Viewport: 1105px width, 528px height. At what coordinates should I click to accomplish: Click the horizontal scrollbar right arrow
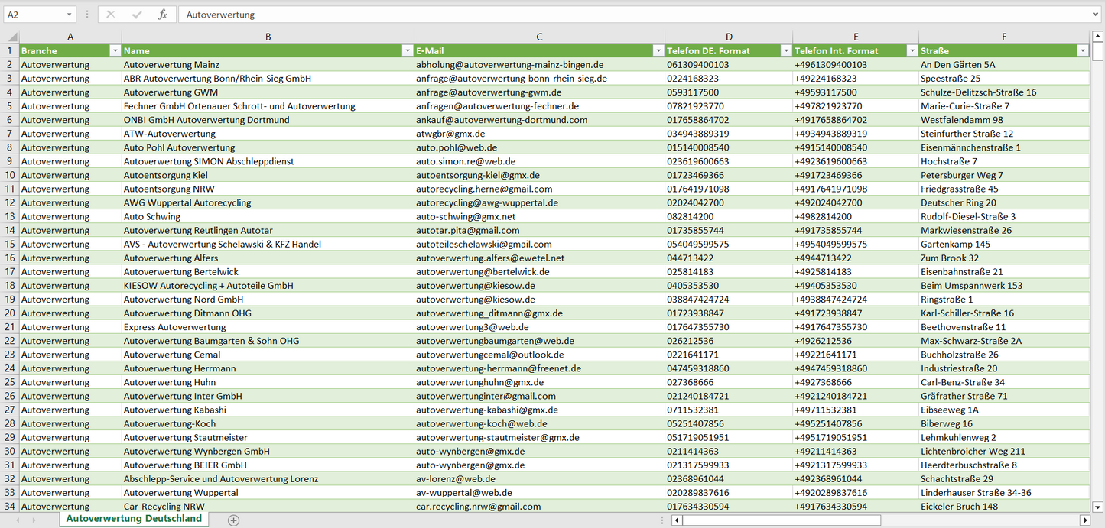click(1084, 520)
